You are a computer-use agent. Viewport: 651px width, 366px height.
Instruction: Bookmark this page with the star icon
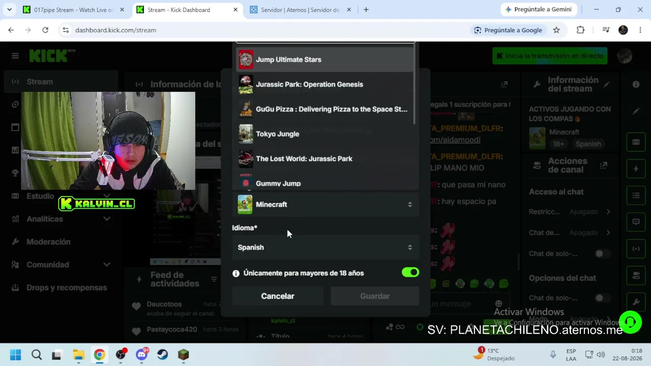(x=556, y=30)
